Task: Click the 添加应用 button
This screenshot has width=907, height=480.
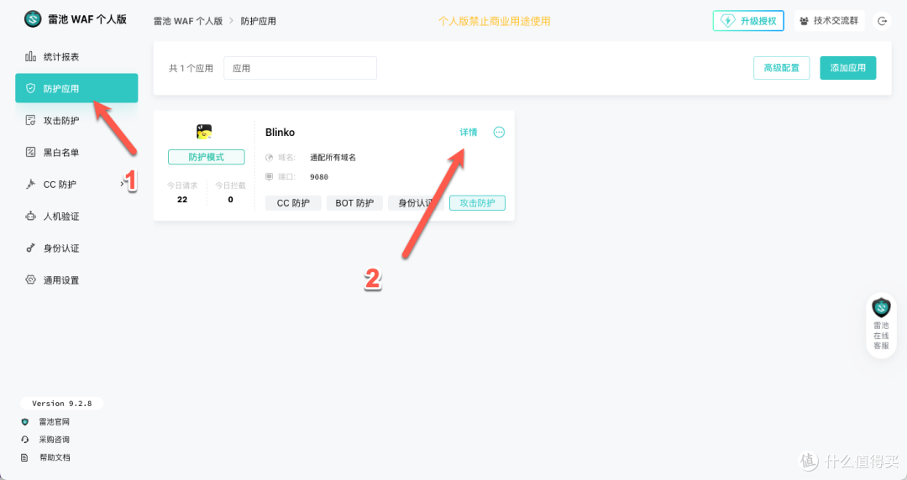Action: [x=848, y=68]
